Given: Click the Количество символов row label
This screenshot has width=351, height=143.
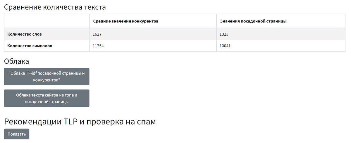Looking at the screenshot, I should point(30,46).
